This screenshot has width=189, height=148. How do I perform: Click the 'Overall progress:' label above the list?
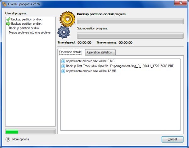click(x=16, y=13)
